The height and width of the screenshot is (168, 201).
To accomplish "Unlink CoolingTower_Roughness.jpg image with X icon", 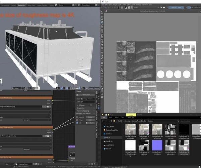I will click(50, 136).
